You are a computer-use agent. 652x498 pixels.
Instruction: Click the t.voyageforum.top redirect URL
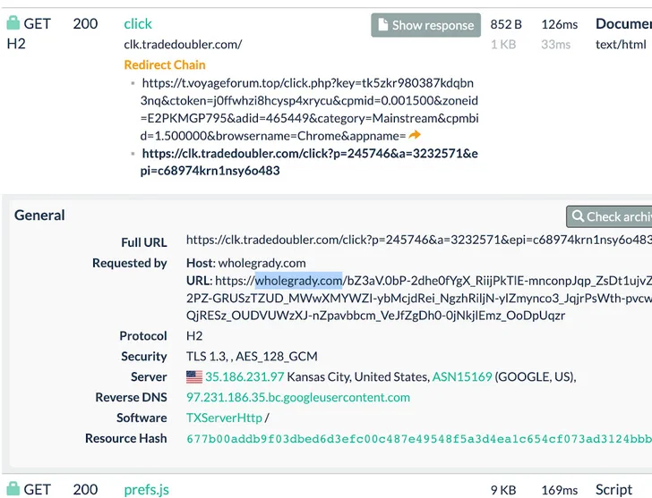click(x=309, y=109)
